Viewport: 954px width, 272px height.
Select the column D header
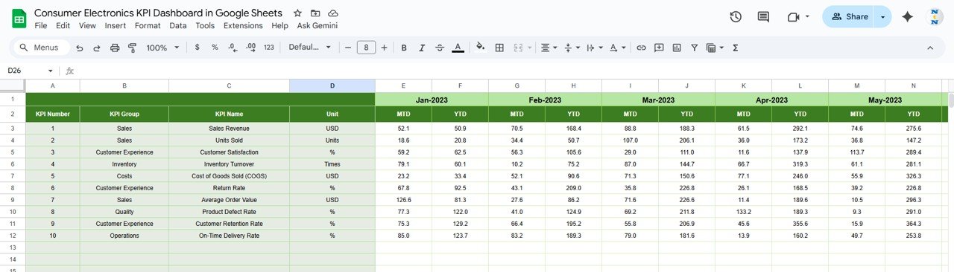(332, 85)
